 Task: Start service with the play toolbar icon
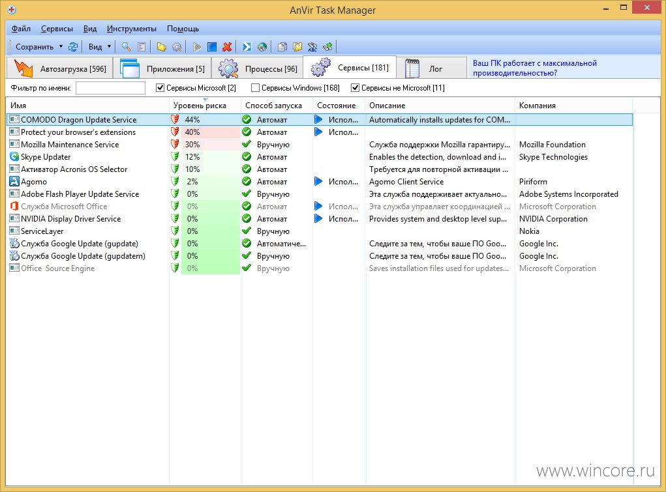coord(196,47)
